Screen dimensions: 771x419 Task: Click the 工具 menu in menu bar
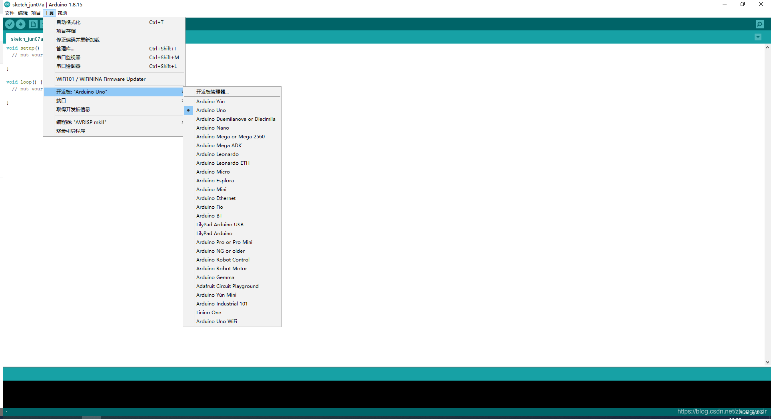[49, 13]
